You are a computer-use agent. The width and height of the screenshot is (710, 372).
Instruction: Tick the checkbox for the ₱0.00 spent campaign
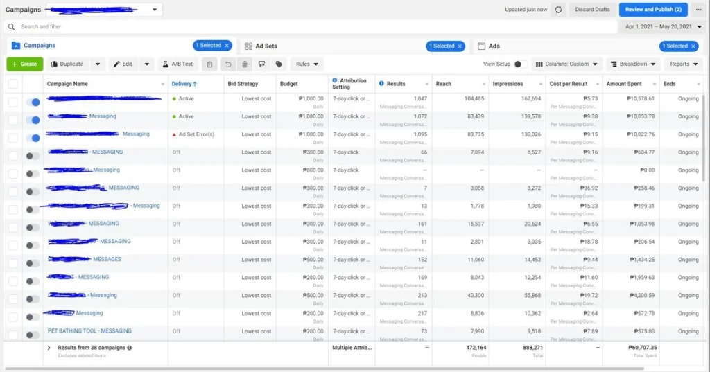[x=12, y=174]
